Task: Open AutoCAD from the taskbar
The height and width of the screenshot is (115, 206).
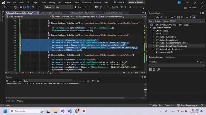Action: pos(84,111)
